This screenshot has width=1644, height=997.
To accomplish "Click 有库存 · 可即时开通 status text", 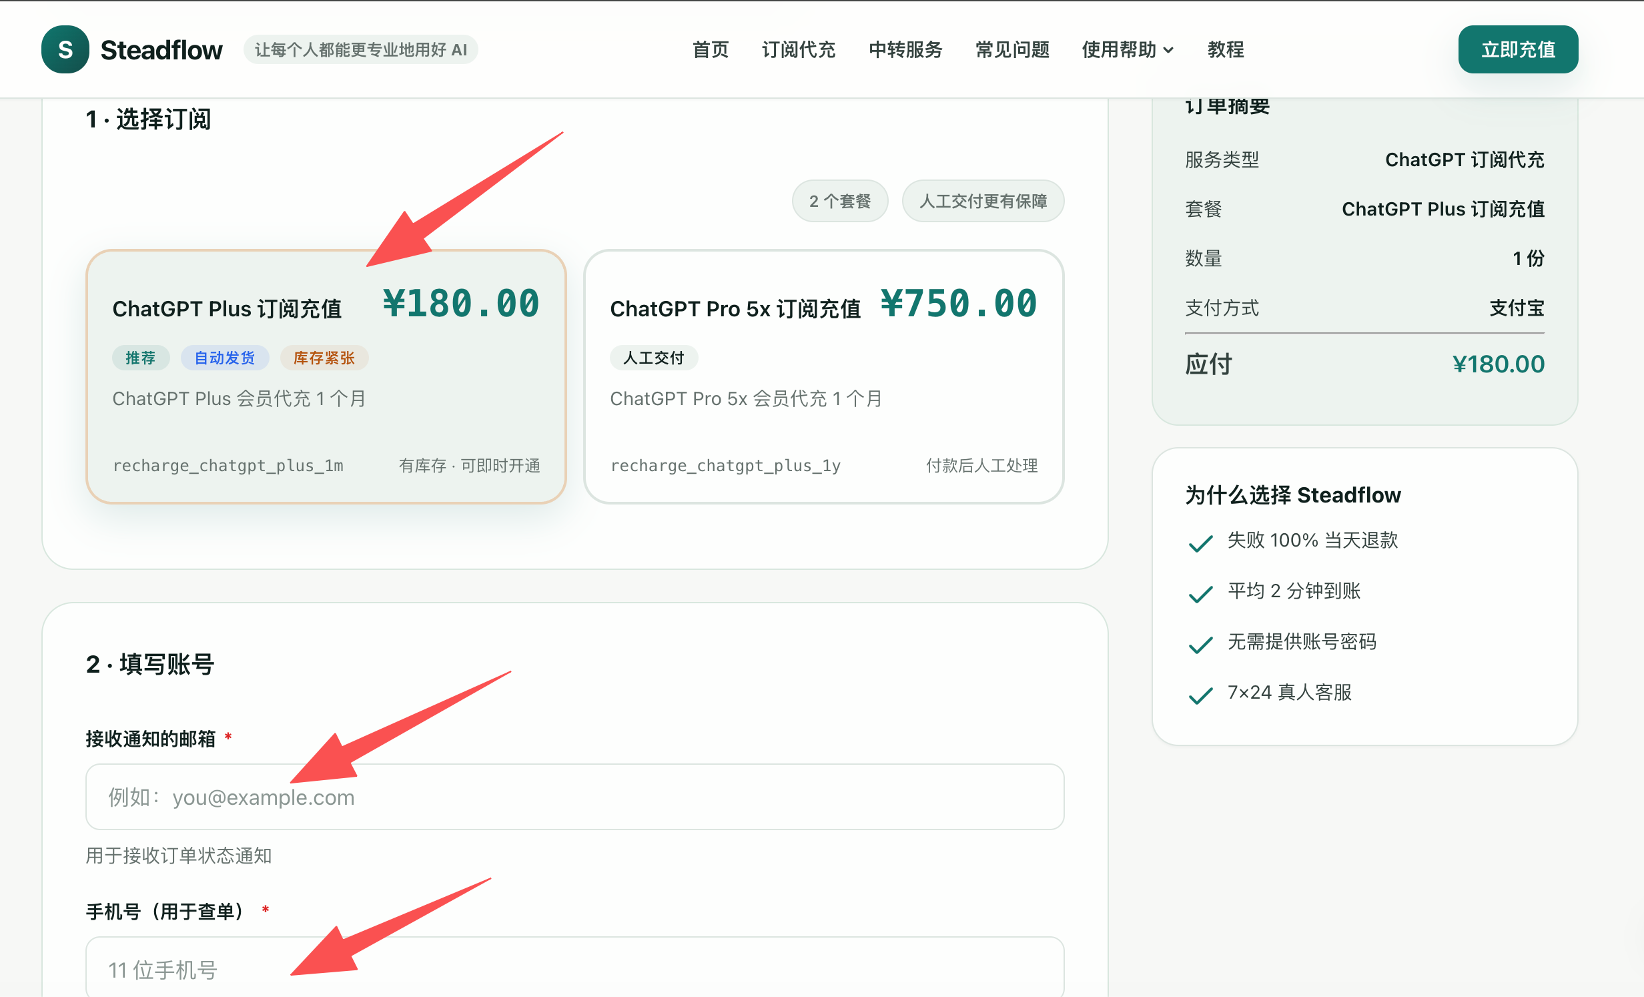I will pos(470,465).
